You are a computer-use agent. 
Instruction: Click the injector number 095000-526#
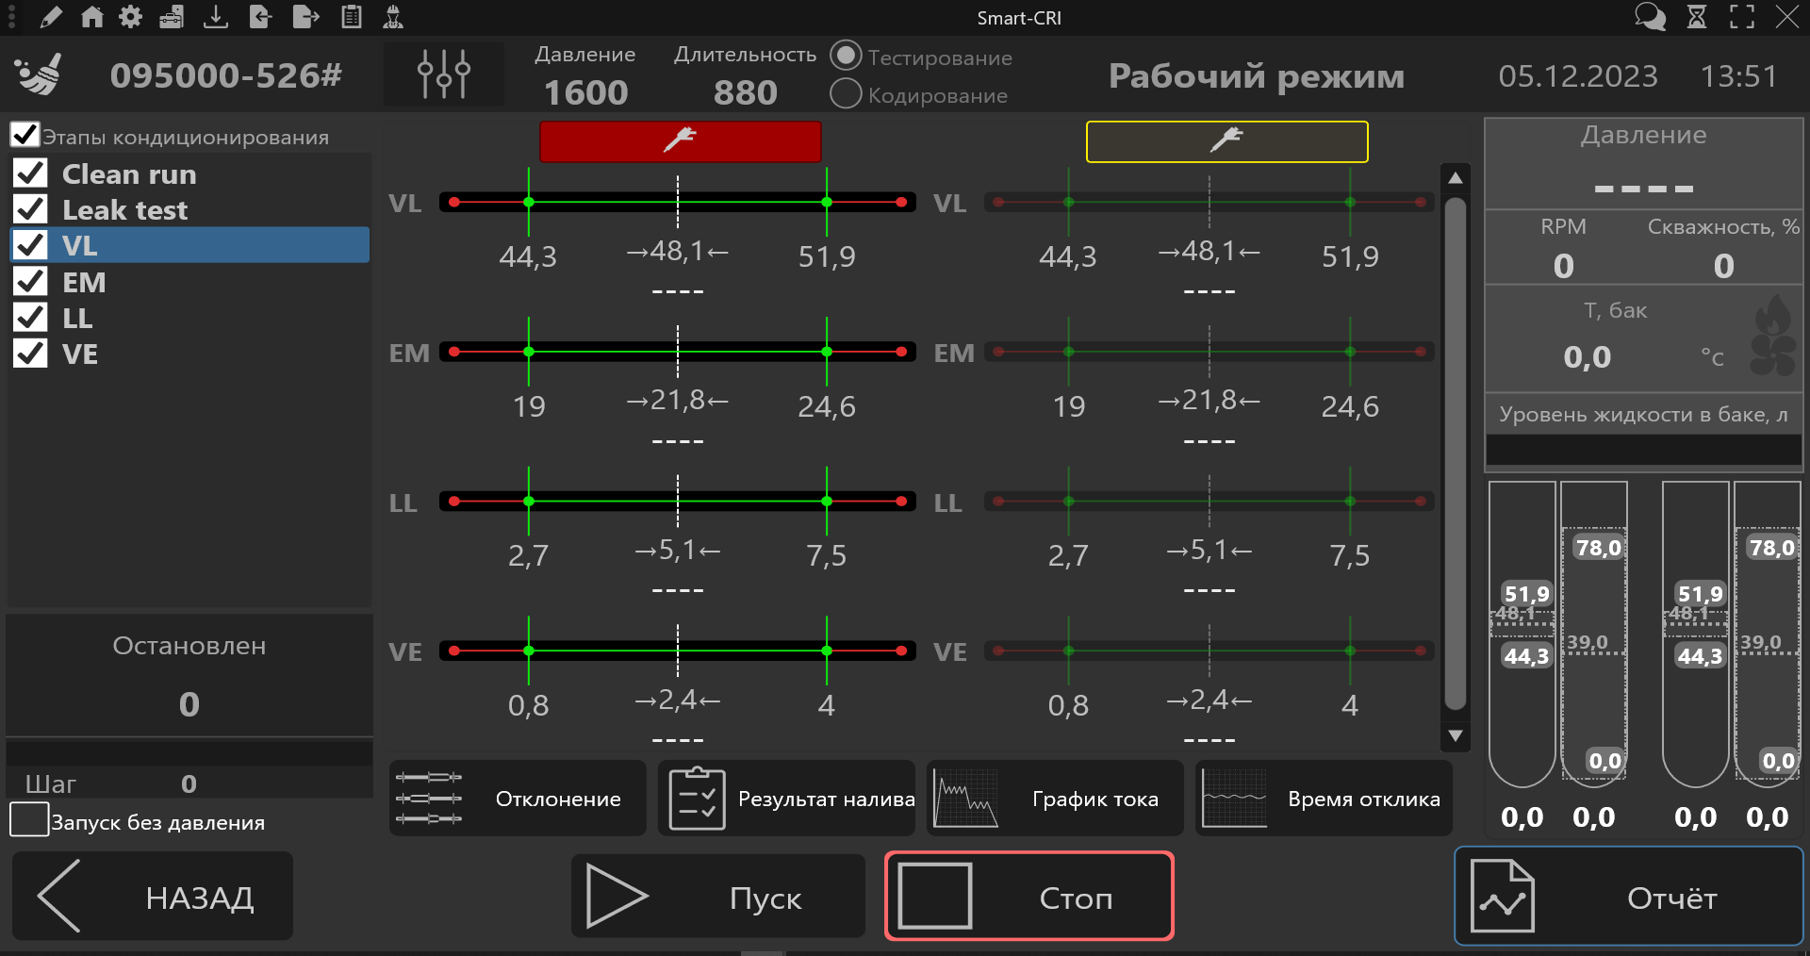point(225,75)
